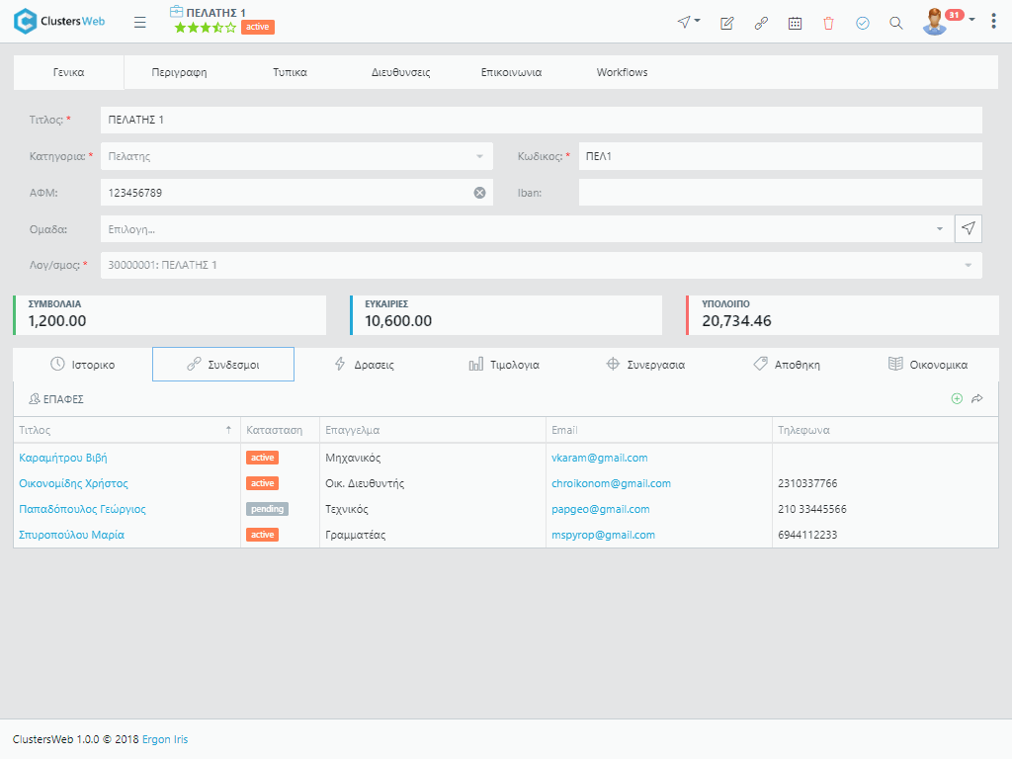Click the search magnifier icon

(x=895, y=23)
